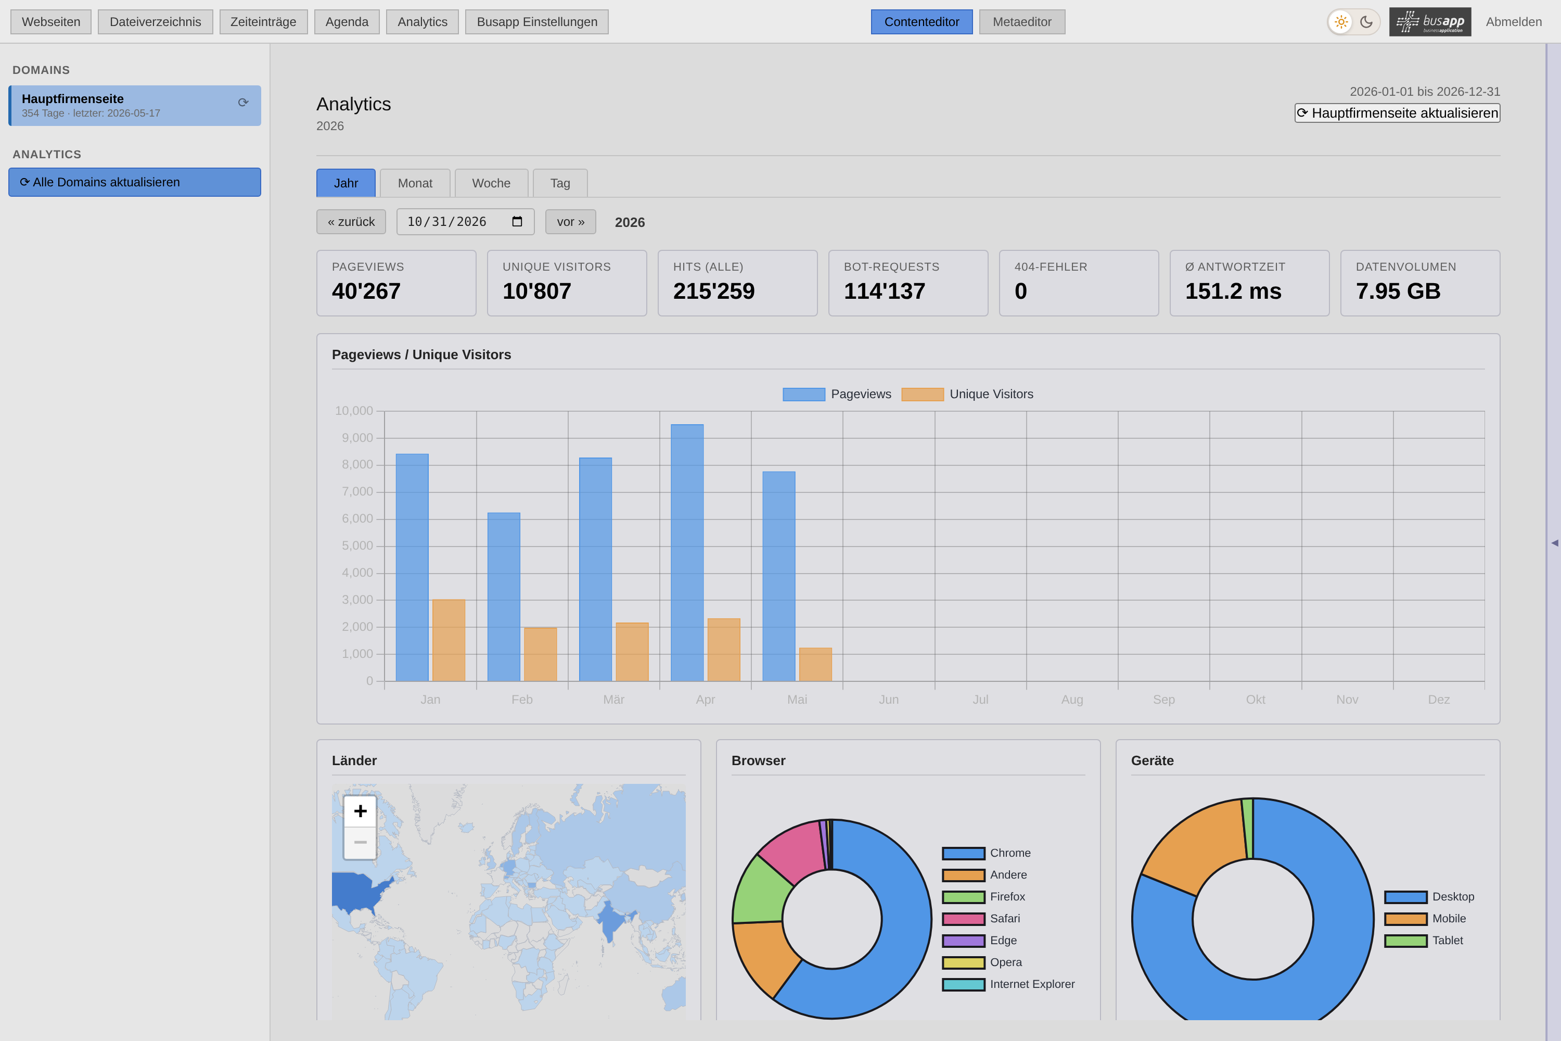Click Internet Explorer entry in Browser legend

[1009, 985]
